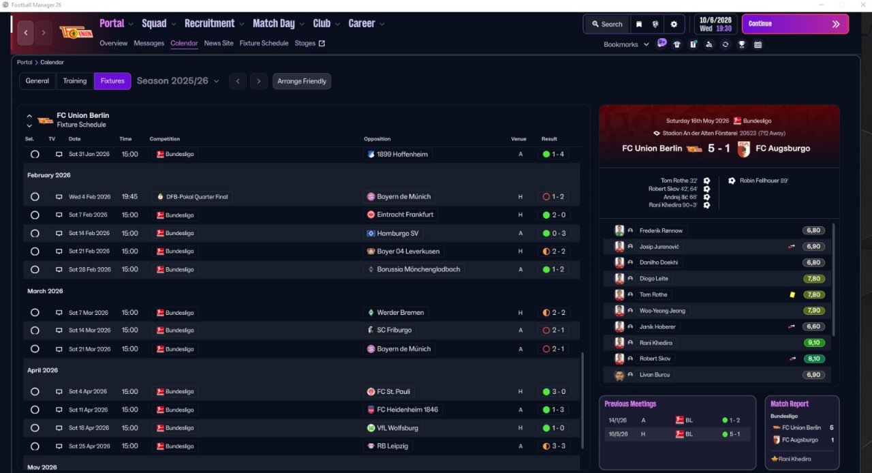The height and width of the screenshot is (473, 872).
Task: Go to next season with right chevron
Action: click(x=258, y=81)
